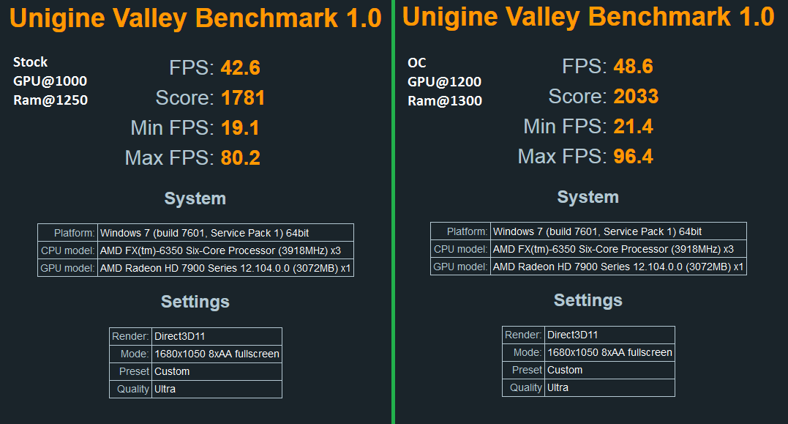Viewport: 788px width, 424px height.
Task: Click the Min FPS value 19.1
Action: click(x=240, y=127)
